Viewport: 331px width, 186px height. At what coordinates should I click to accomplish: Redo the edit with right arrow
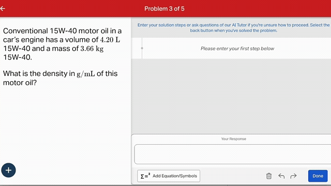[x=293, y=176]
